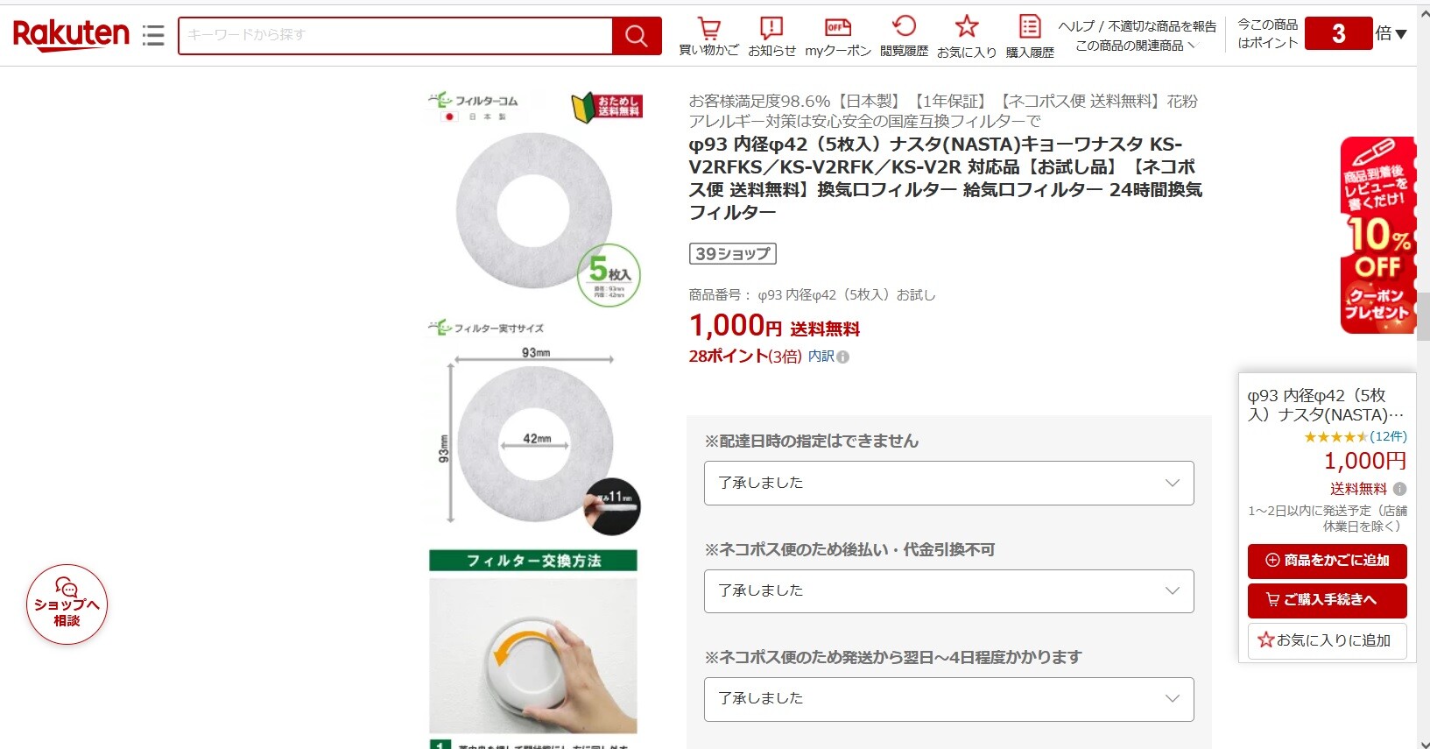Image resolution: width=1430 pixels, height=749 pixels.
Task: Click the shipping info icon near 送料無料
Action: pyautogui.click(x=1399, y=489)
